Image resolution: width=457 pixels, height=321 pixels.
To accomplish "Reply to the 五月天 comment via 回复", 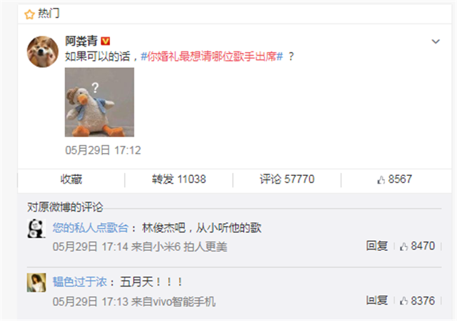I will pyautogui.click(x=377, y=300).
